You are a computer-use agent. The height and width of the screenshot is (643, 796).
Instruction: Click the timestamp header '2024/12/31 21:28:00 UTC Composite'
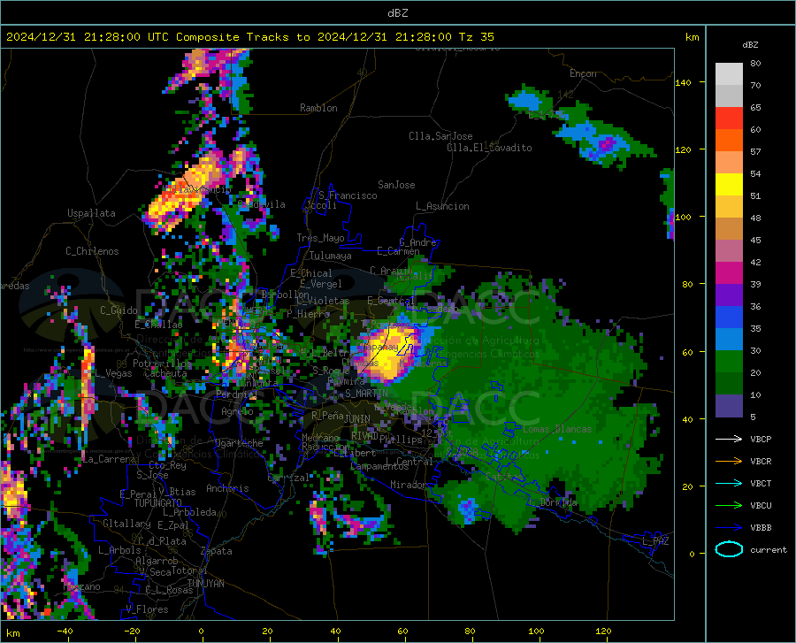click(x=122, y=37)
